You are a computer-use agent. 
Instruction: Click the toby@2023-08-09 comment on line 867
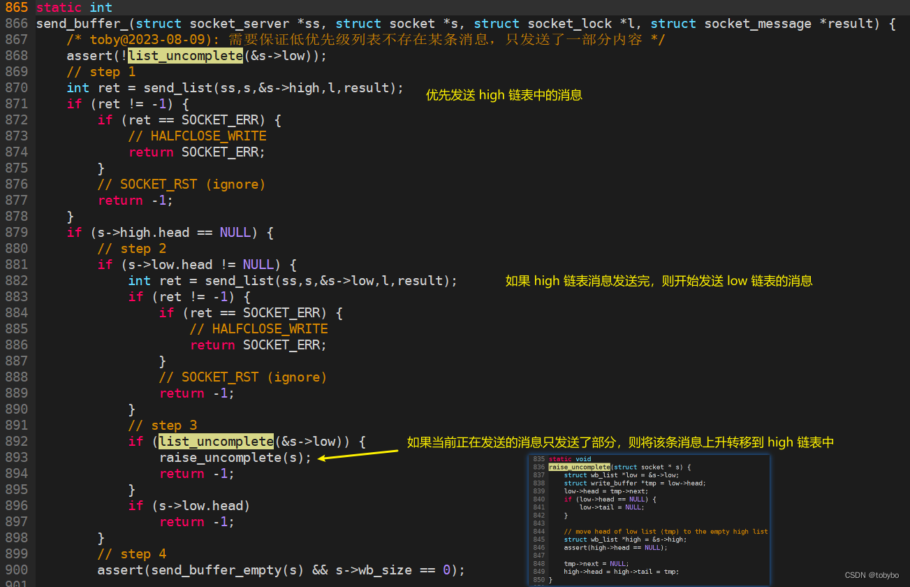point(366,40)
